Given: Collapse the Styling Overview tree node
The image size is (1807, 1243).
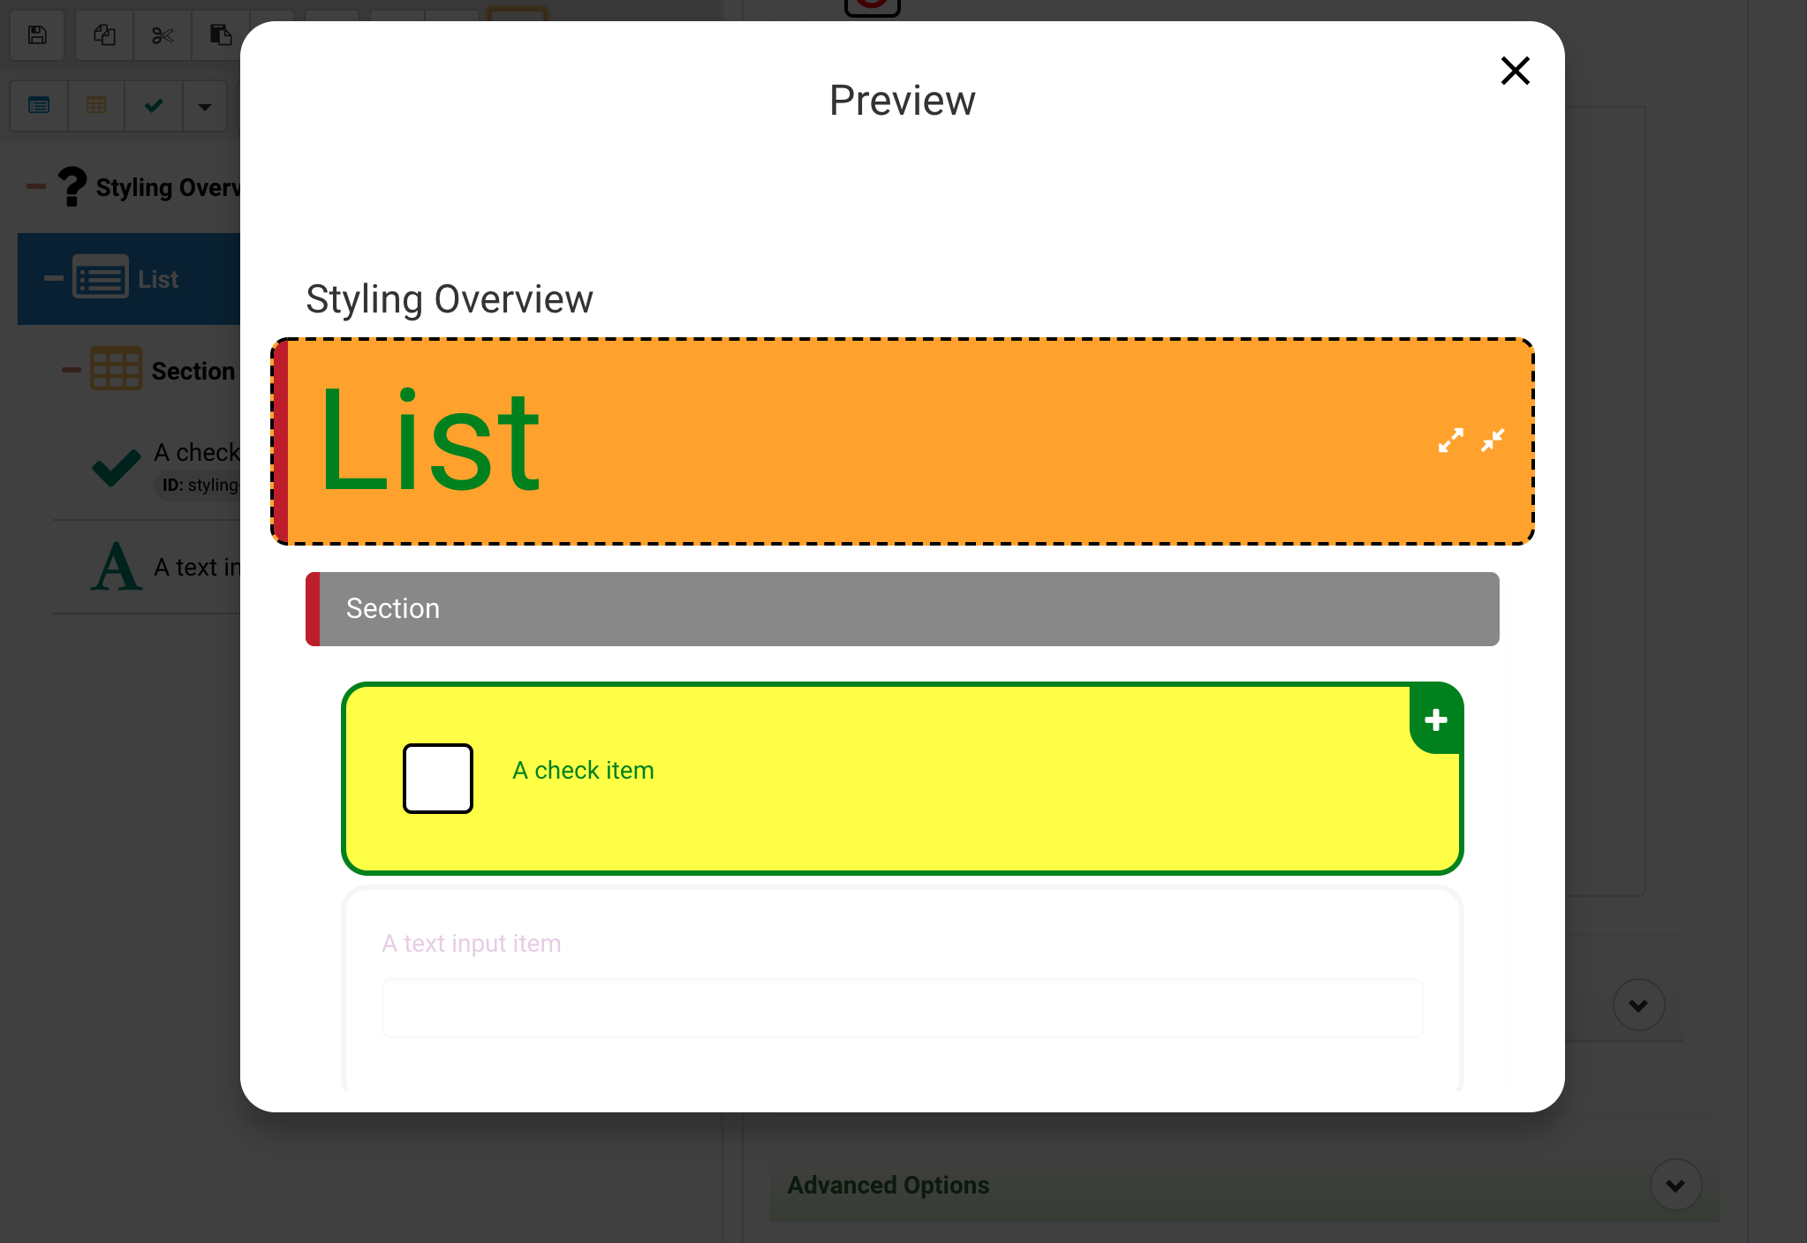Looking at the screenshot, I should (36, 186).
